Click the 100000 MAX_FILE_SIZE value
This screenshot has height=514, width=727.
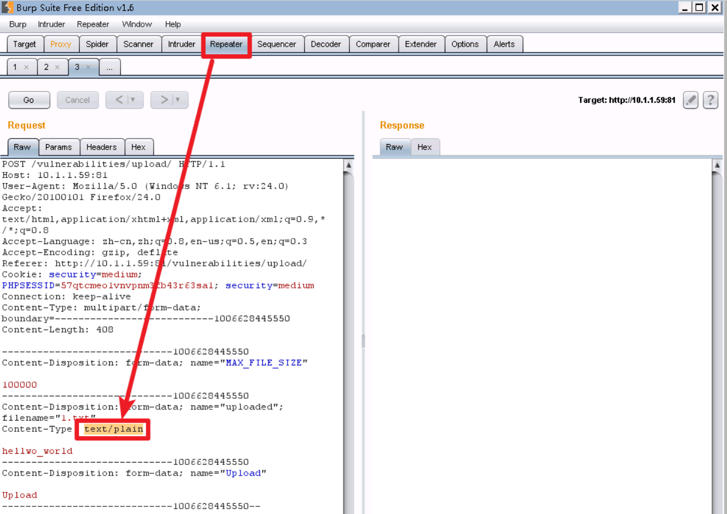tap(19, 385)
